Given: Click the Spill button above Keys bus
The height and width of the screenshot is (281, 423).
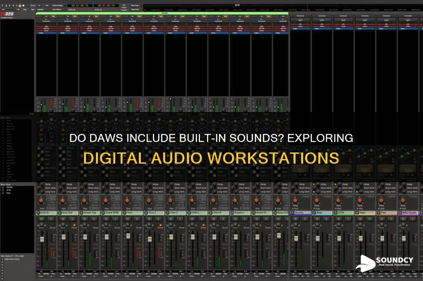Looking at the screenshot, I should point(365,20).
